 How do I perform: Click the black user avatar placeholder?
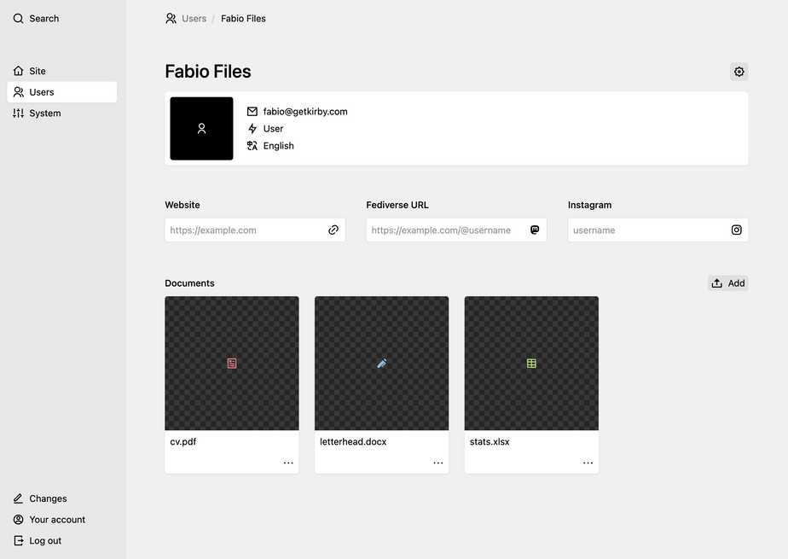coord(201,129)
